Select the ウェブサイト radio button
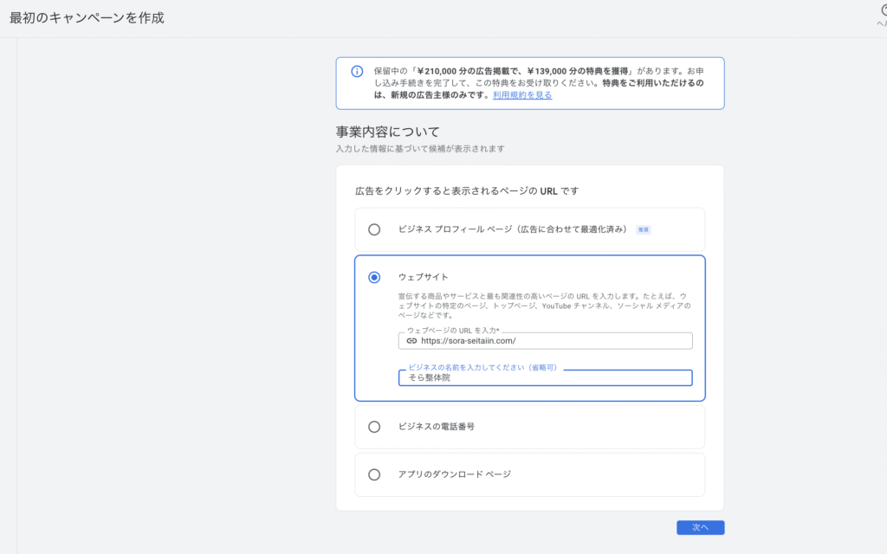Screen dimensions: 887x554 click(374, 277)
